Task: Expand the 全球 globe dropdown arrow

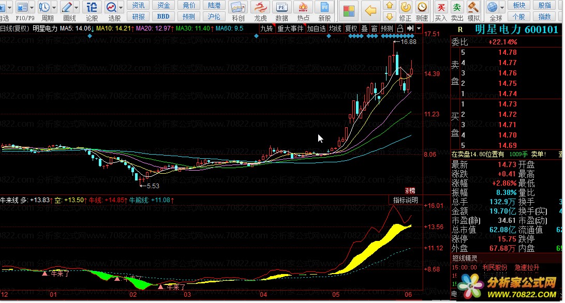Action: coord(501,7)
